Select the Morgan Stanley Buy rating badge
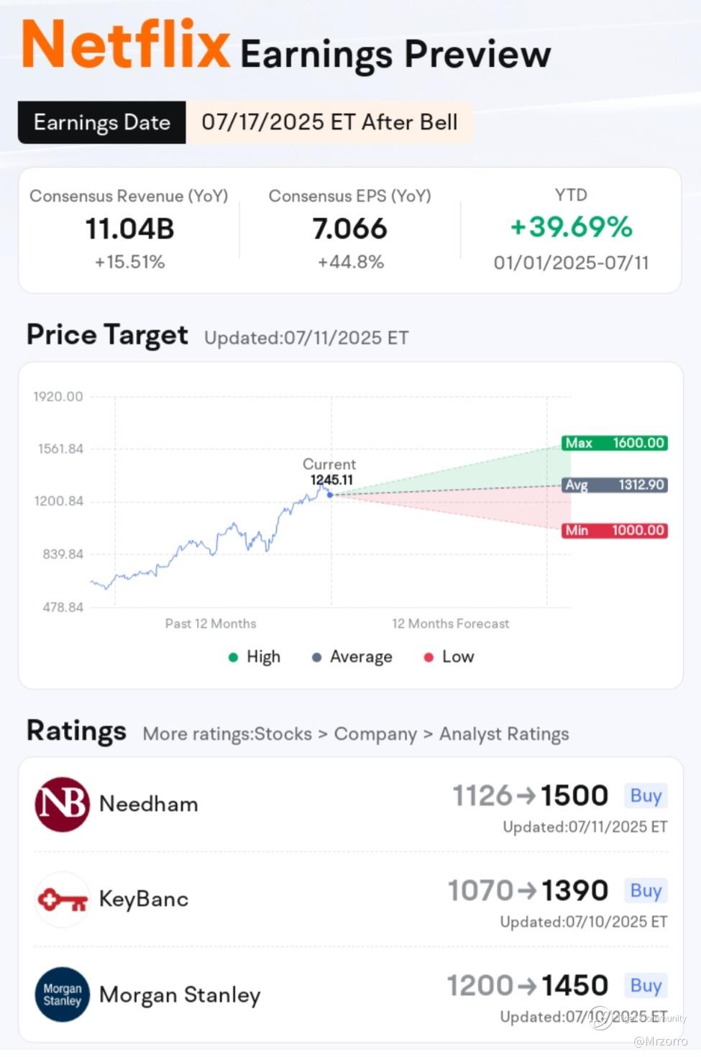Image resolution: width=701 pixels, height=1057 pixels. (646, 986)
